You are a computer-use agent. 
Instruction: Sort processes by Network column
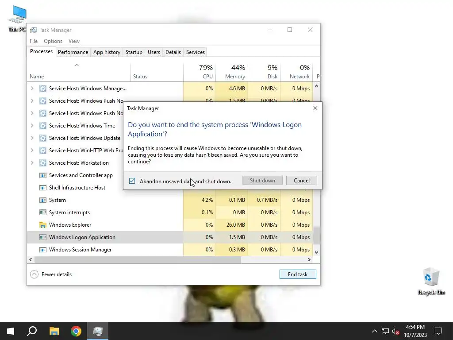click(x=296, y=72)
